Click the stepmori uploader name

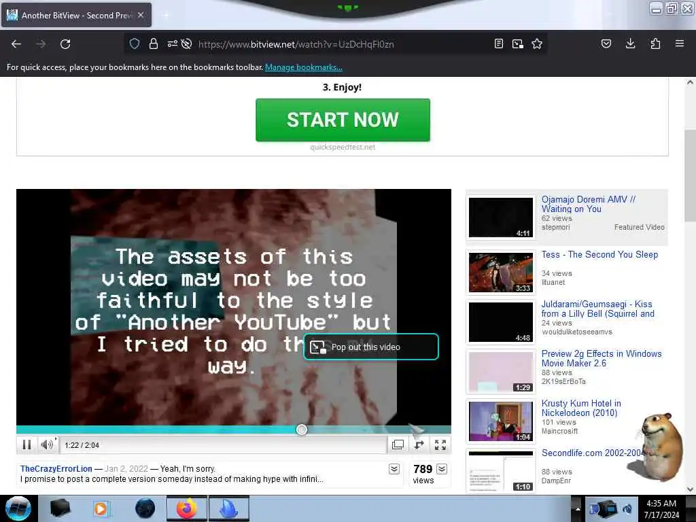coord(555,227)
